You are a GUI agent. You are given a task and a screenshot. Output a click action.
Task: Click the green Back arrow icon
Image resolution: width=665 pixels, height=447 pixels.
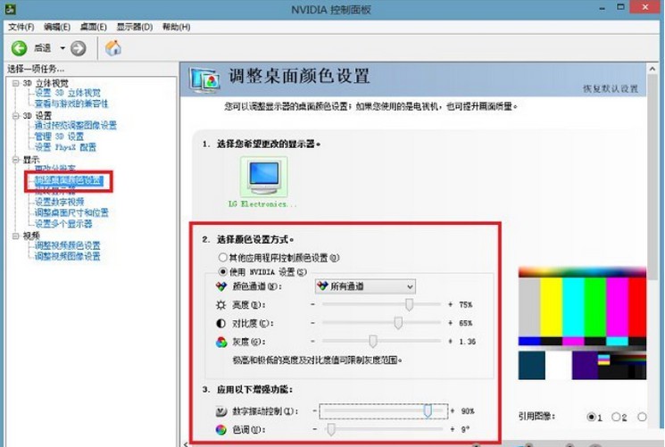19,48
